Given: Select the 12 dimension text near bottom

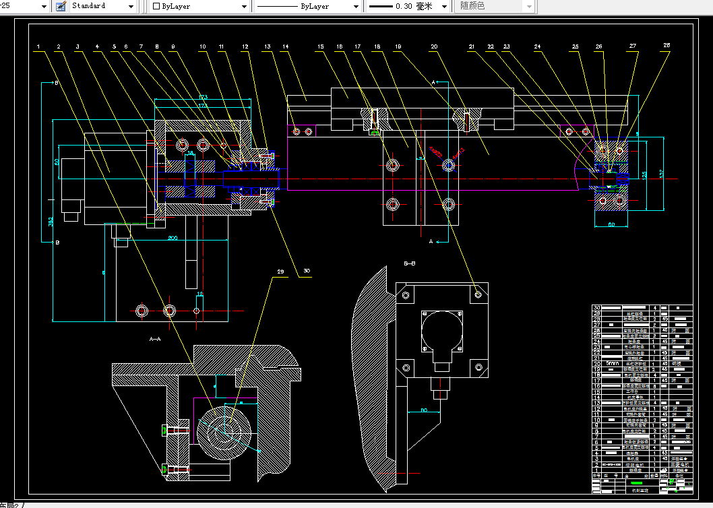Looking at the screenshot, I should (x=199, y=294).
